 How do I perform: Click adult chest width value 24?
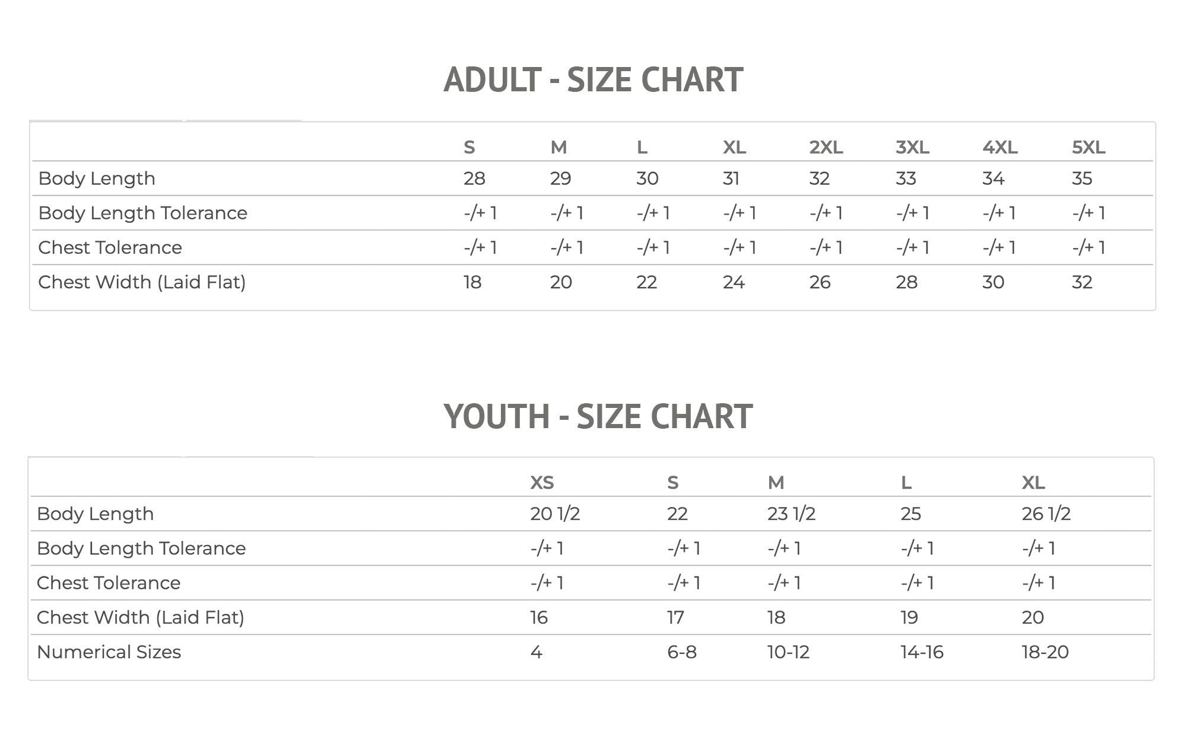click(734, 282)
